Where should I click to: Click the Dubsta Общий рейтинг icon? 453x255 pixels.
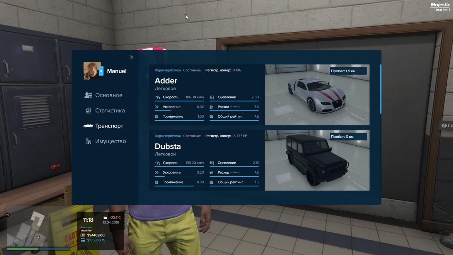212,182
